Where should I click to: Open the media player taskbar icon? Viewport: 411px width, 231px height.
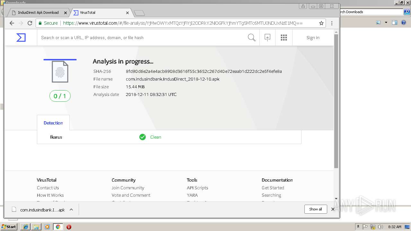click(x=47, y=227)
